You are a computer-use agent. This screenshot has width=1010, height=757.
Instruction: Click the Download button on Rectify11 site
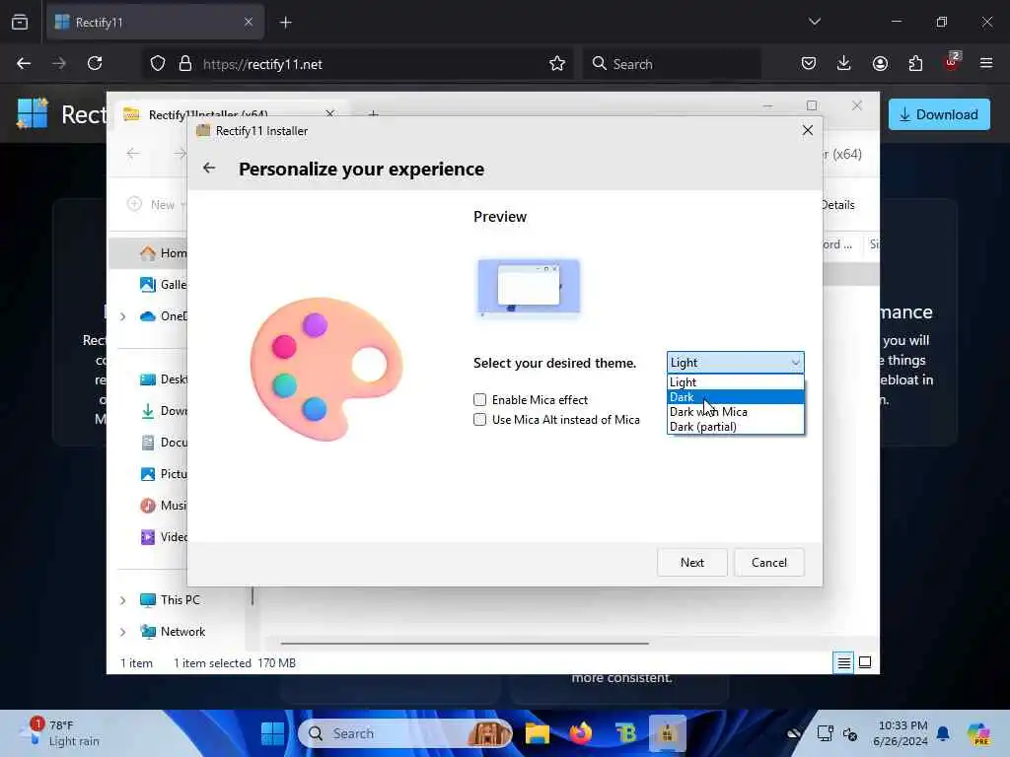[x=939, y=114]
